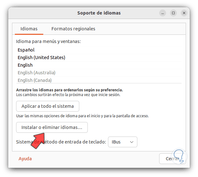198x177 pixels.
Task: Minimize the Soporte de idiomas window
Action: coord(163,13)
